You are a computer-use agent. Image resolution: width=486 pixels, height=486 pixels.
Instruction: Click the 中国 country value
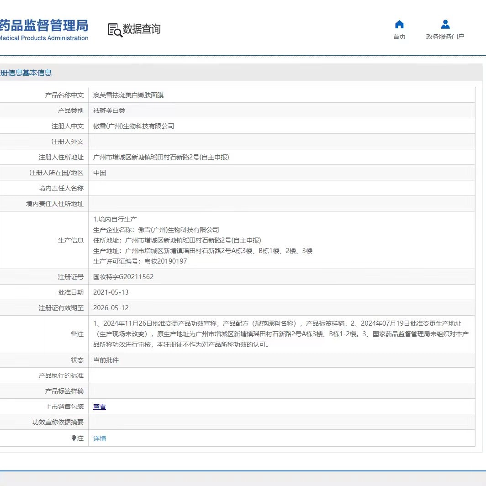coord(100,173)
